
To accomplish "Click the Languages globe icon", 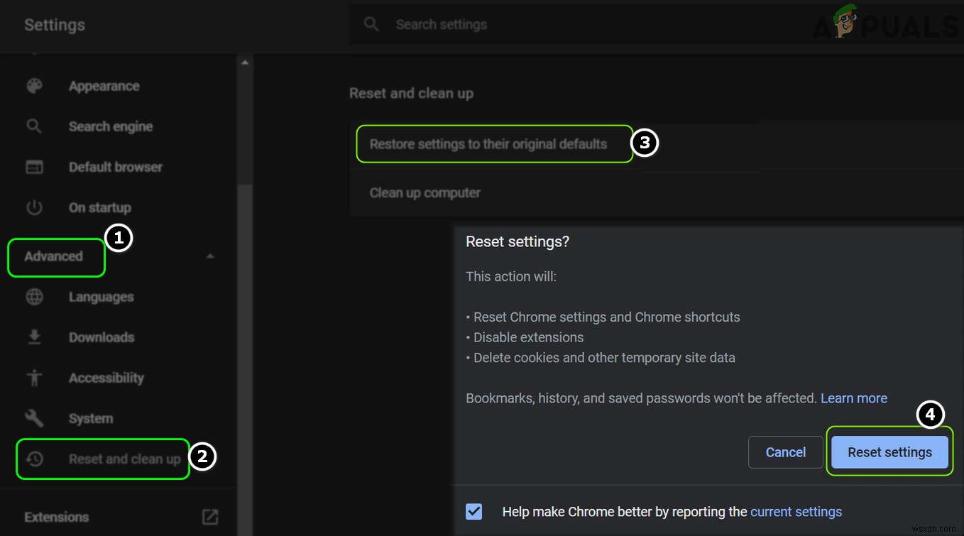I will point(34,297).
